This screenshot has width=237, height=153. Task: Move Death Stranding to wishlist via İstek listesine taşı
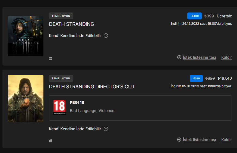tap(199, 57)
